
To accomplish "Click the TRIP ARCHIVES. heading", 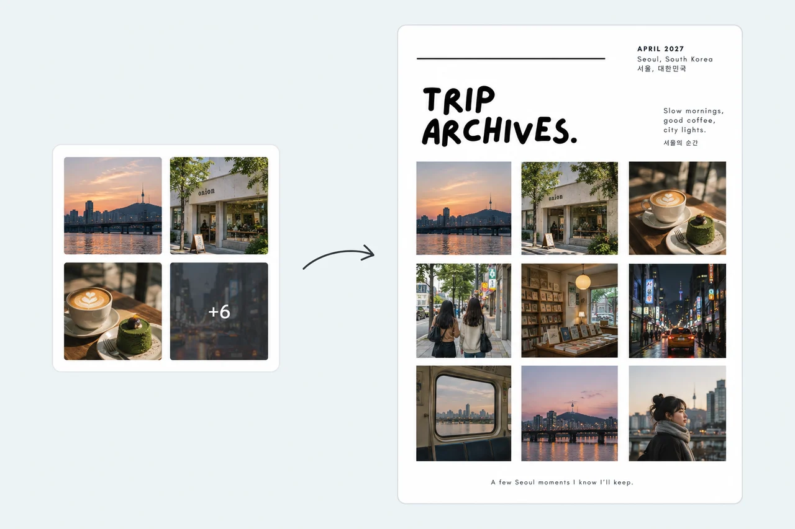I will 499,116.
